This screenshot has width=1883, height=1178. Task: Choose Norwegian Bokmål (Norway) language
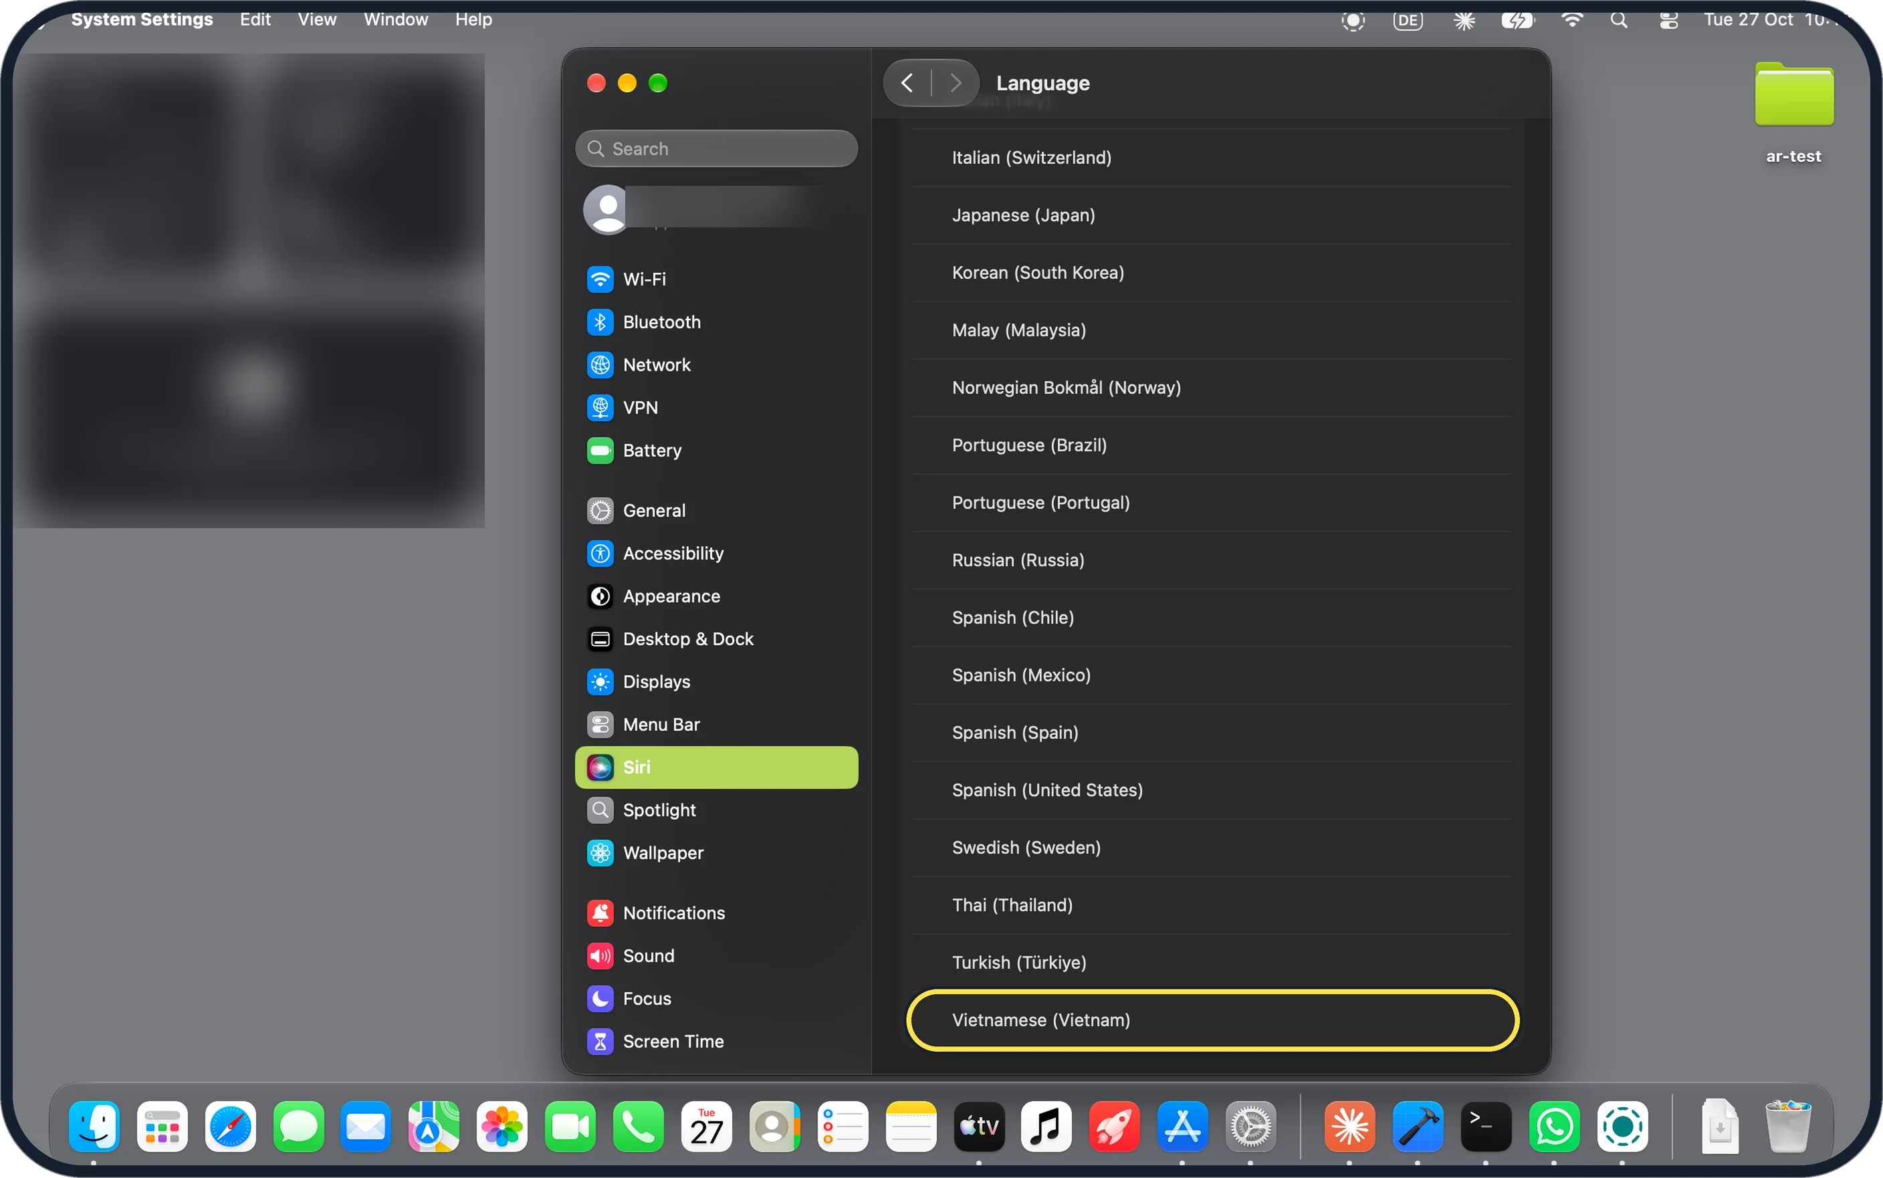[x=1212, y=388]
